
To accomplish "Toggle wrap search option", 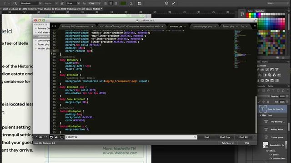I will 51,137.
